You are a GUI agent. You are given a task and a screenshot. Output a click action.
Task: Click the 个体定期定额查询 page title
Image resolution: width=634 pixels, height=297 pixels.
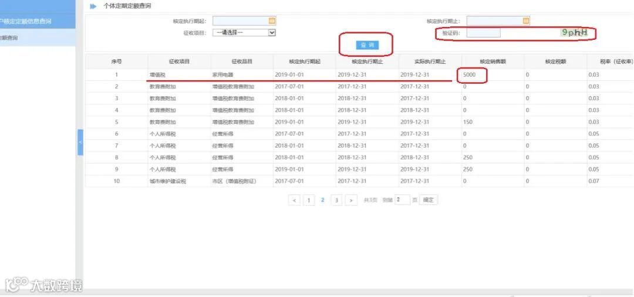click(127, 6)
